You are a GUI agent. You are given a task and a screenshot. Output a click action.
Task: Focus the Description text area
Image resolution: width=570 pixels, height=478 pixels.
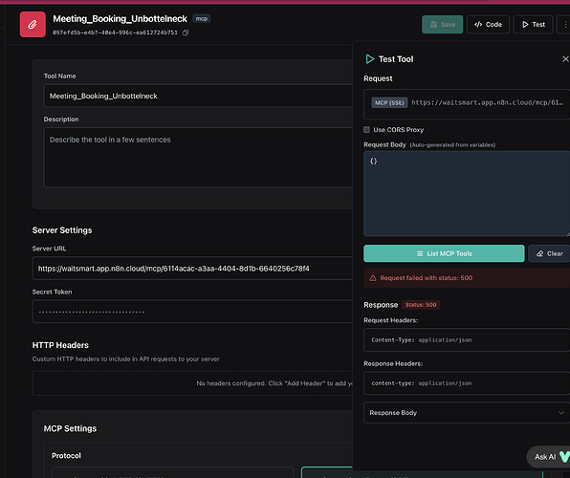pos(198,158)
